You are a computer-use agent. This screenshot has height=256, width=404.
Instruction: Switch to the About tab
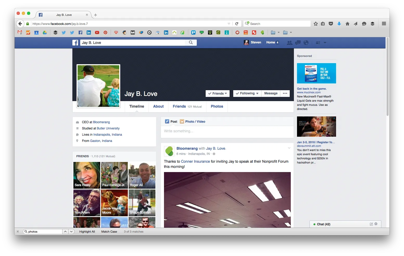[x=158, y=107]
